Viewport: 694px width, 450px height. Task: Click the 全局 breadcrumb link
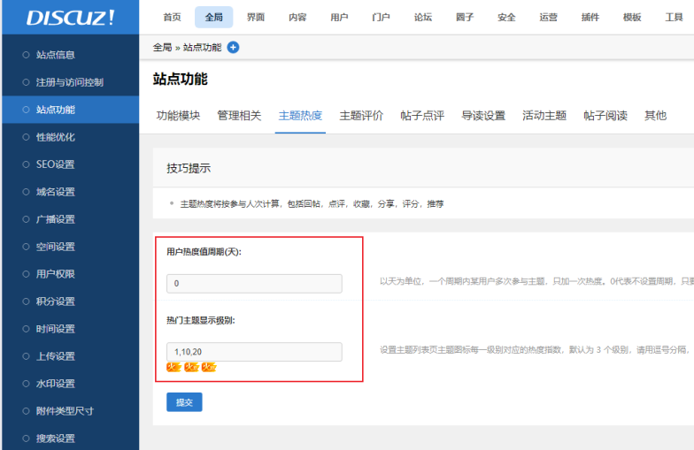[x=162, y=48]
